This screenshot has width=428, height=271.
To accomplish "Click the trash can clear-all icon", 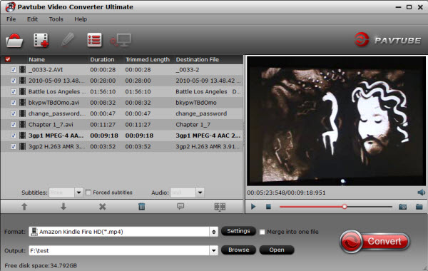I will tap(141, 207).
